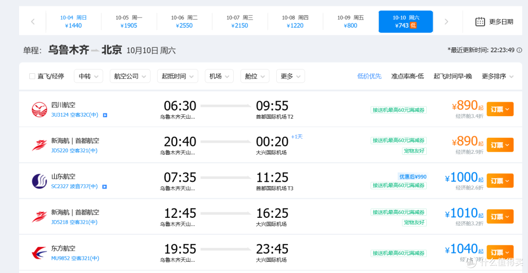This screenshot has width=528, height=273.
Task: Click flight number JD5218 空客321(中)
Action: (74, 222)
